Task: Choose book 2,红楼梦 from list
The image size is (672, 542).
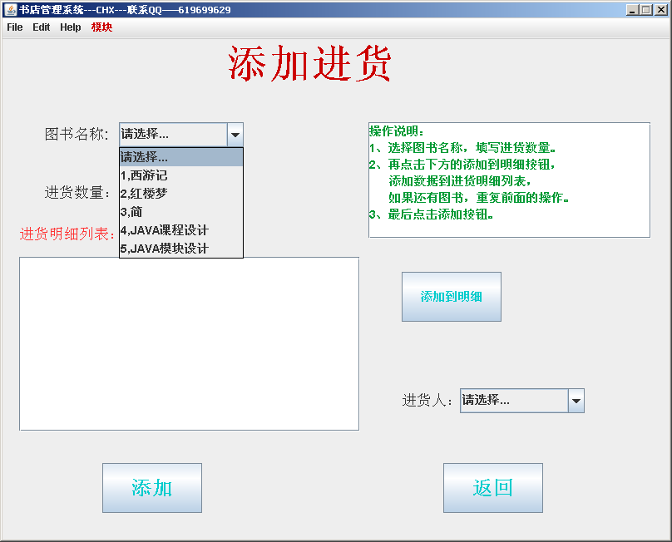Action: pyautogui.click(x=181, y=194)
